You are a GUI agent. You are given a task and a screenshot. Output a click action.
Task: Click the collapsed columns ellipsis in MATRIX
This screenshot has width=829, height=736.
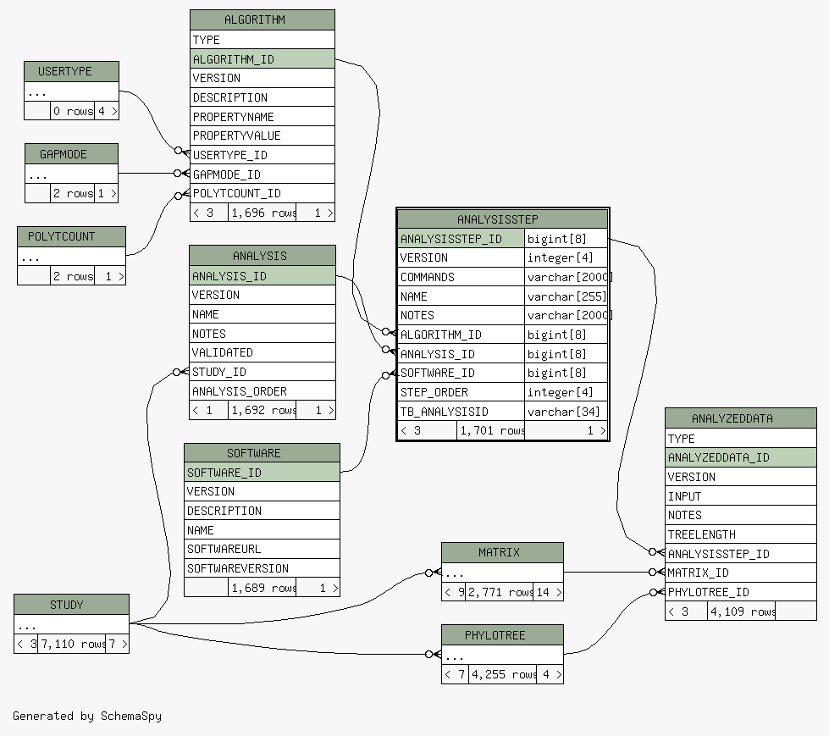tap(502, 573)
